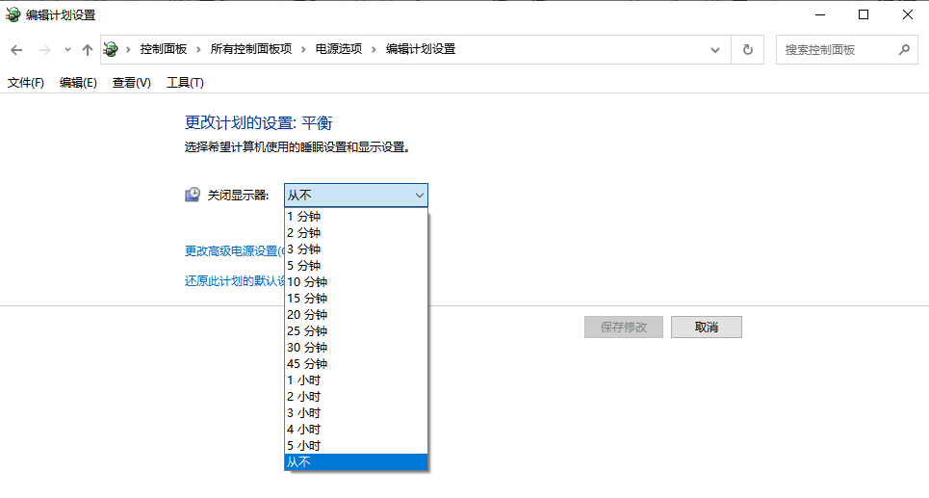Select 1 分钟 from the list
The image size is (929, 498).
[x=355, y=217]
